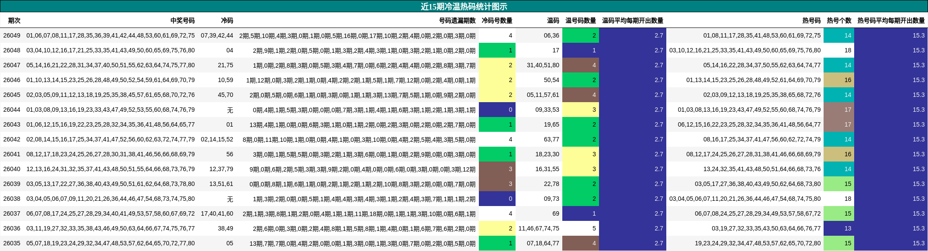
Task: Select period cell 26038
Action: point(12,199)
